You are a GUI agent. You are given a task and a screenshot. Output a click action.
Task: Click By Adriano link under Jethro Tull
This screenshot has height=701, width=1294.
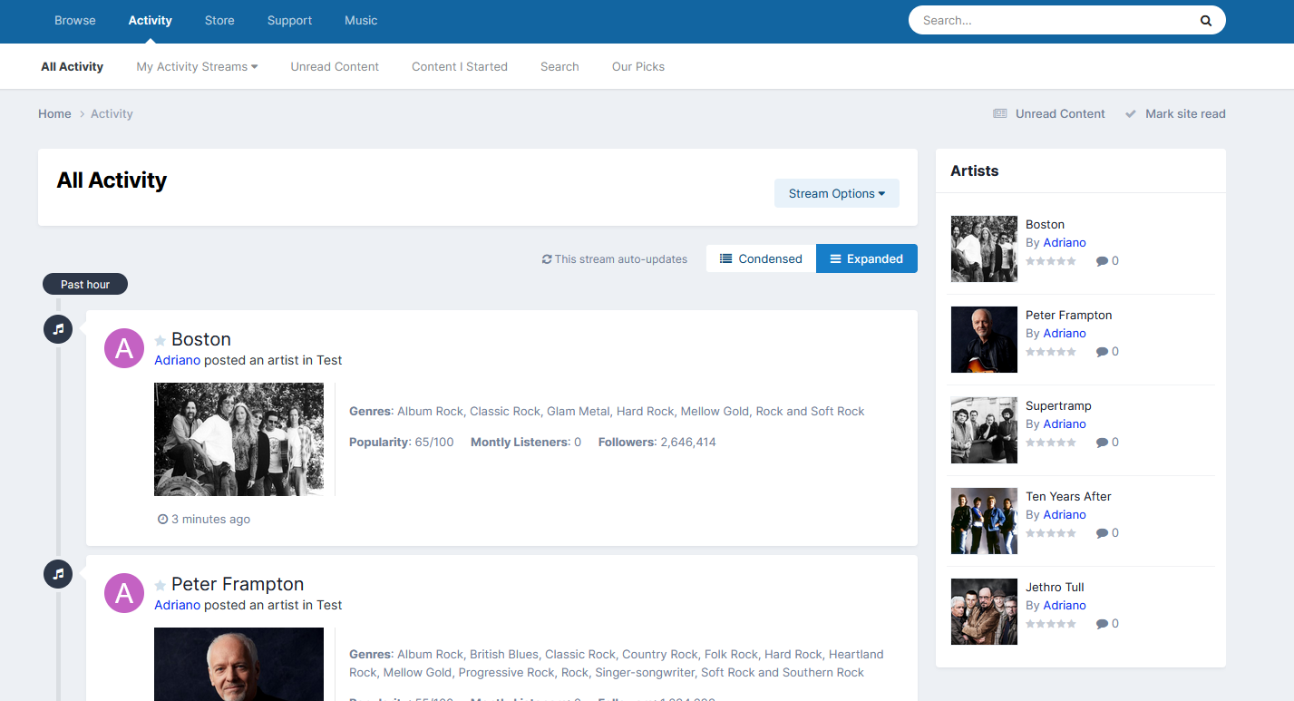(1064, 605)
